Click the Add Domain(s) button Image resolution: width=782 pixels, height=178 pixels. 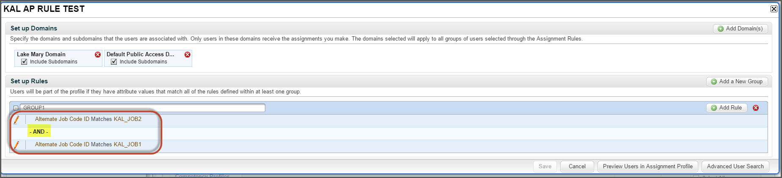741,29
